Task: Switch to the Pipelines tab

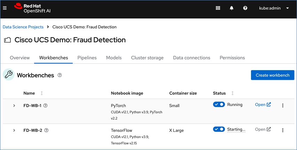Action: coord(87,58)
